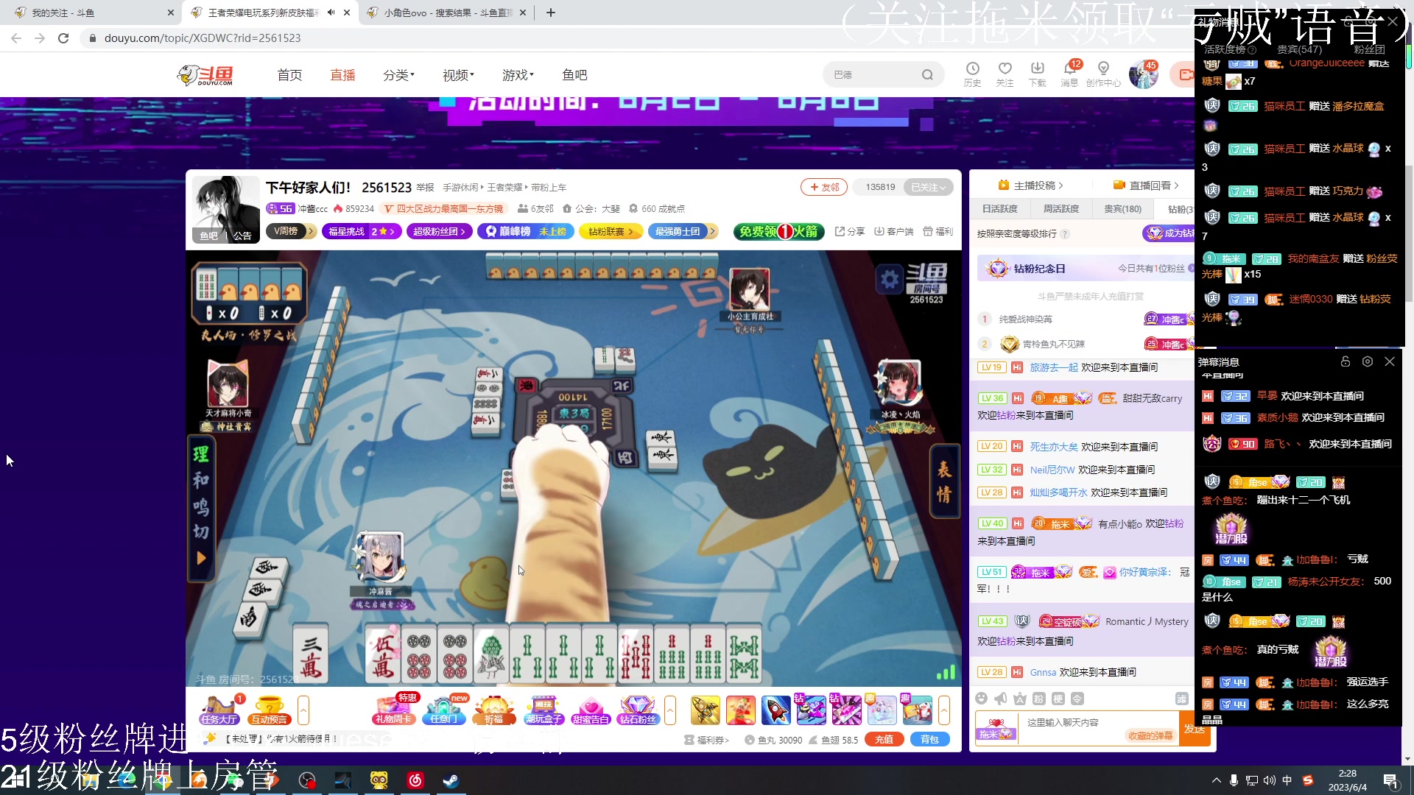Open 任意门 portal icon

coord(444,710)
